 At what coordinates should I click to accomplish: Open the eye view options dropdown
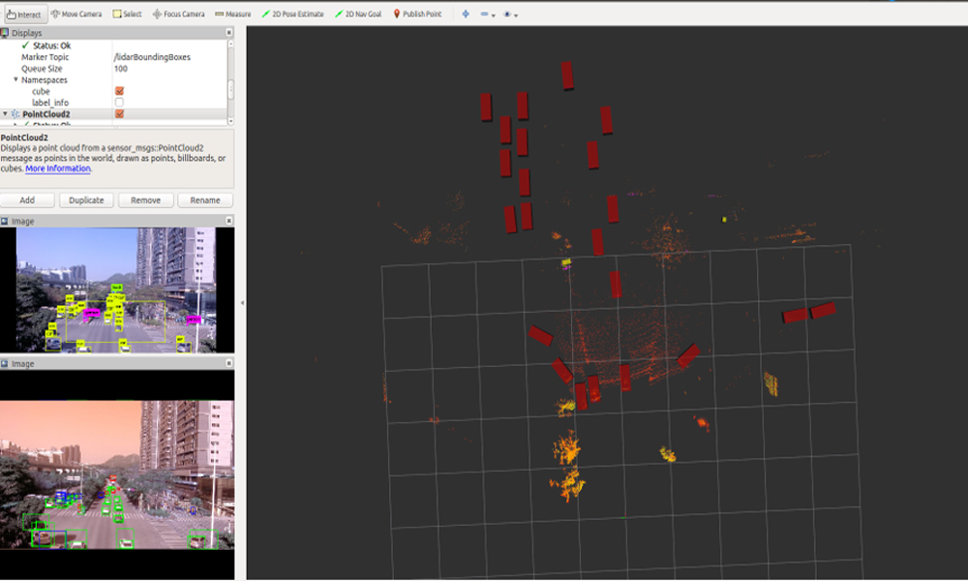pyautogui.click(x=511, y=15)
